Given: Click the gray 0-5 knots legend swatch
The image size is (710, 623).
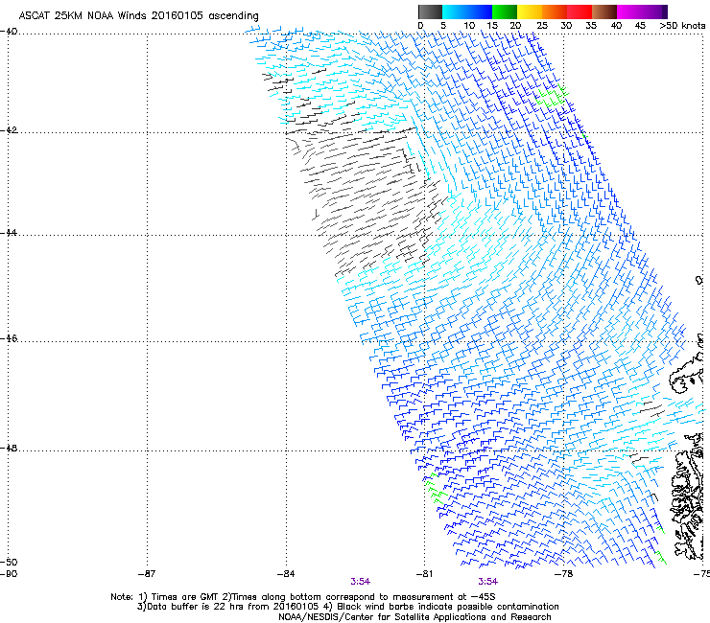Looking at the screenshot, I should [430, 12].
